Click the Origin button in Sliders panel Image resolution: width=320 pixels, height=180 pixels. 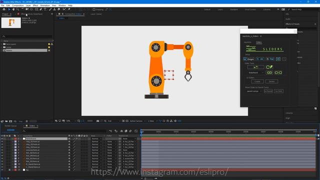249,59
